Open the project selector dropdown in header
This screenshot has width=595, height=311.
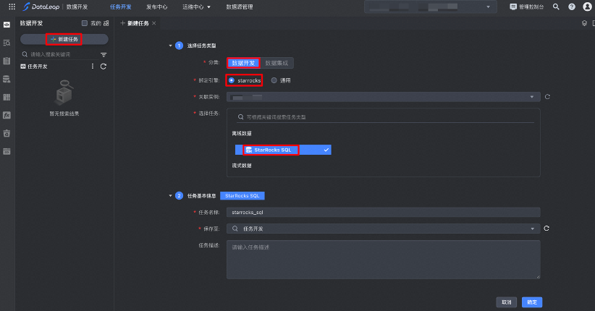pyautogui.click(x=430, y=7)
